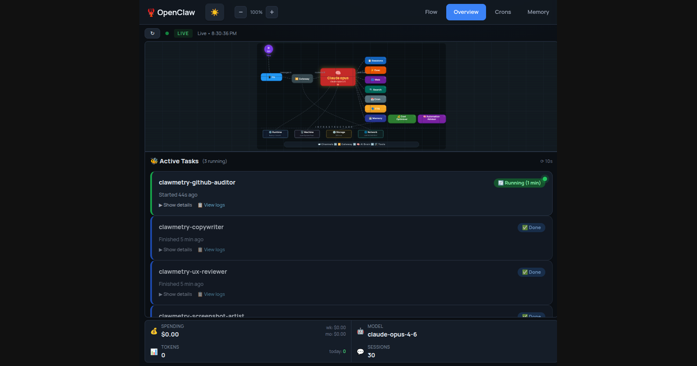This screenshot has width=697, height=366.
Task: Open View logs for clawmetry-copywriter
Action: coord(211,250)
